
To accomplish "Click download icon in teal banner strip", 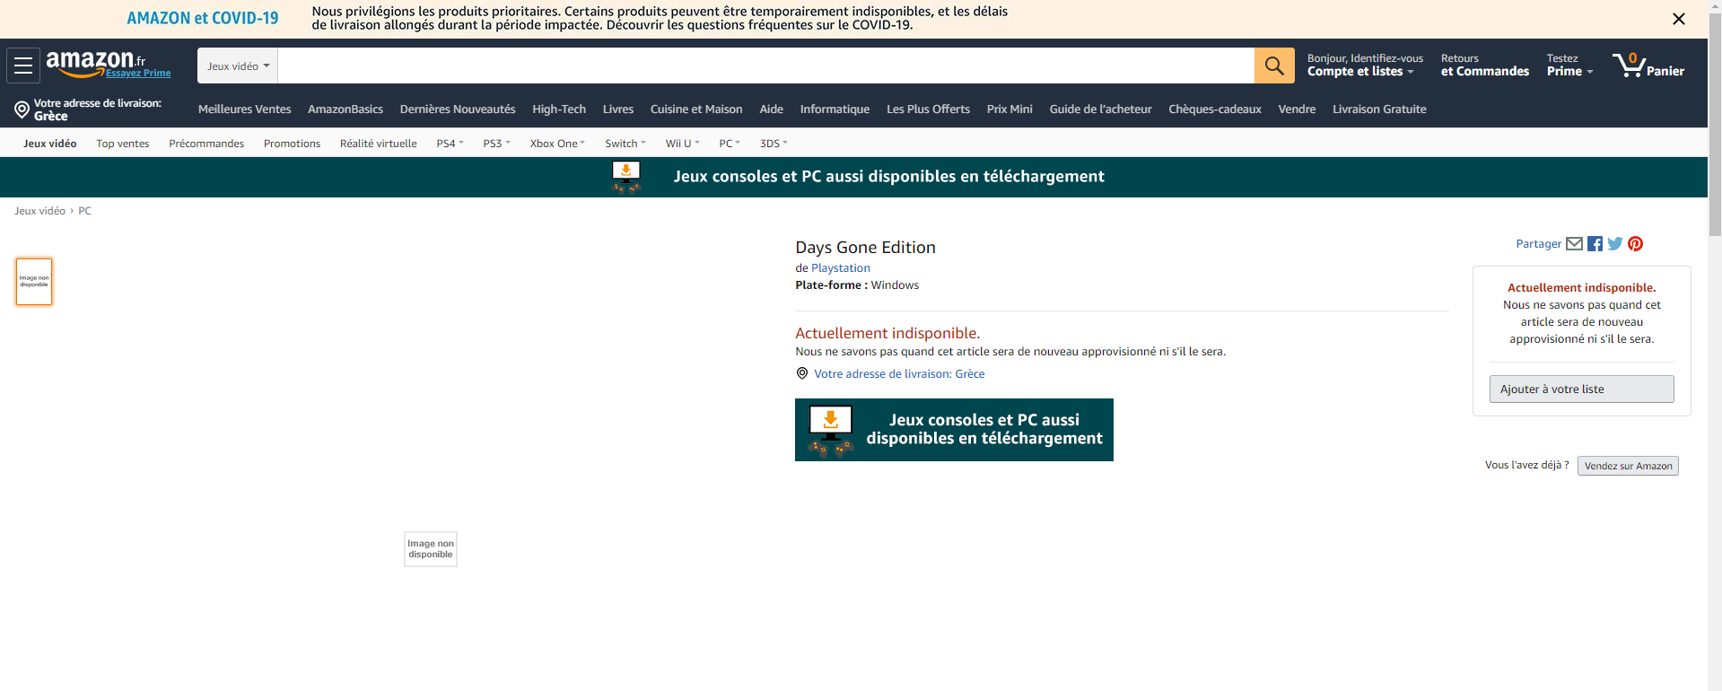I will click(625, 177).
